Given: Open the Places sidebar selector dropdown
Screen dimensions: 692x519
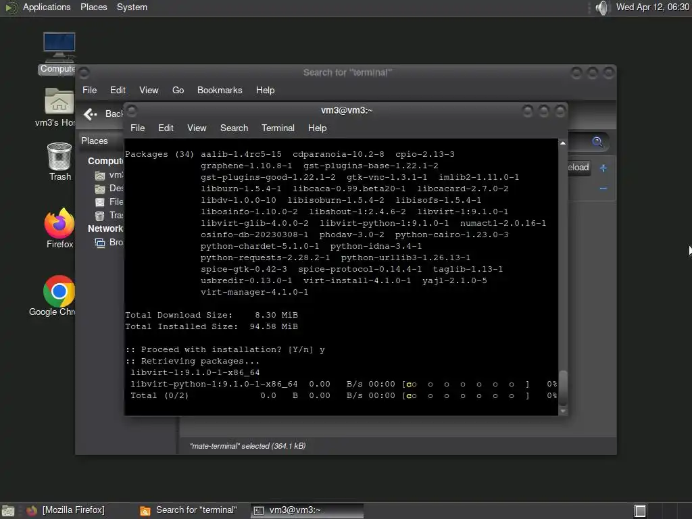Looking at the screenshot, I should tap(102, 141).
